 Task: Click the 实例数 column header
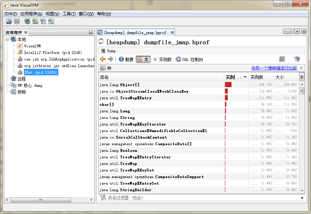(x=261, y=77)
